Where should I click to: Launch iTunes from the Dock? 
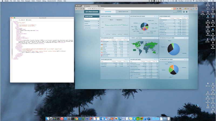[62, 119]
